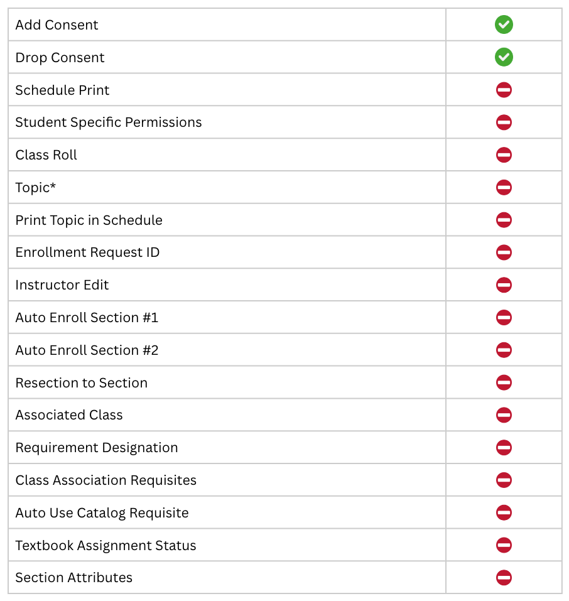This screenshot has height=601, width=569.
Task: Click the Requirement Designation label
Action: click(x=97, y=448)
